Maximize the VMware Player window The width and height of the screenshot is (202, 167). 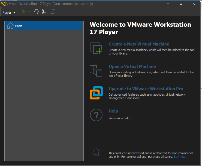(181, 4)
